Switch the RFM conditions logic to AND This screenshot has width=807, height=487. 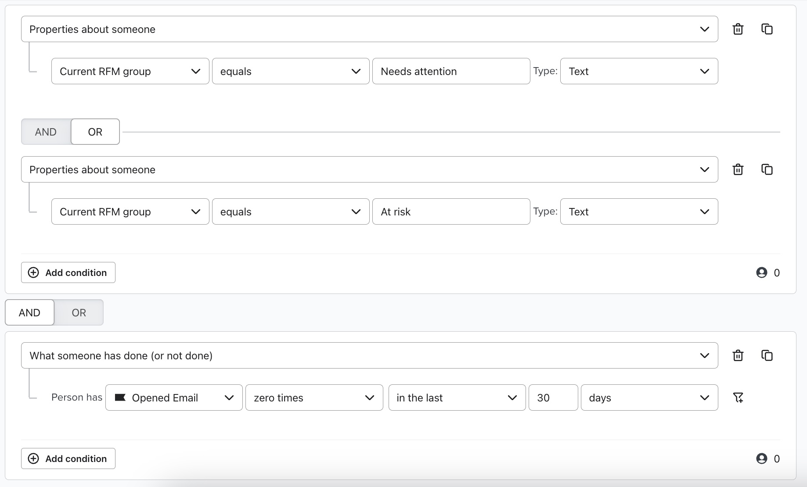coord(46,132)
